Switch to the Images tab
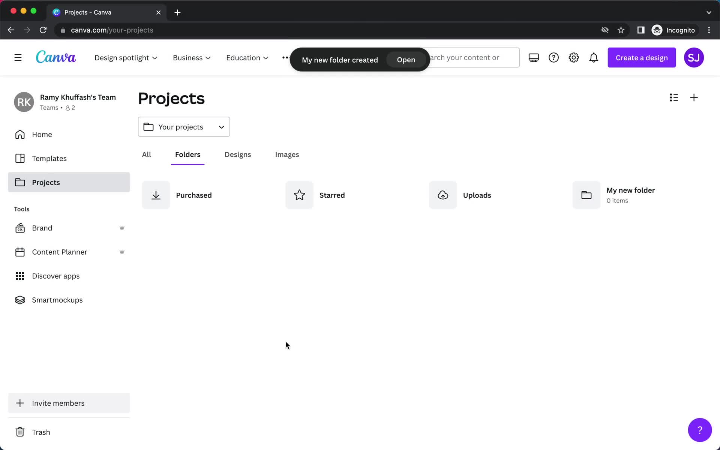The height and width of the screenshot is (450, 720). pos(286,154)
